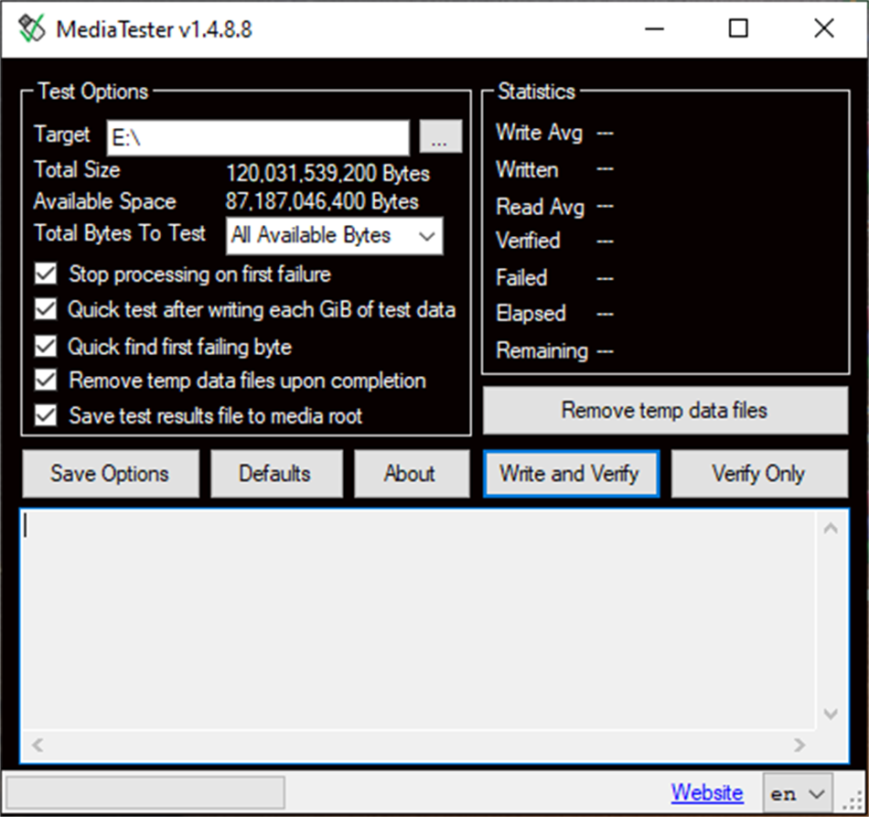
Task: Click inside the Target path field
Action: 256,136
